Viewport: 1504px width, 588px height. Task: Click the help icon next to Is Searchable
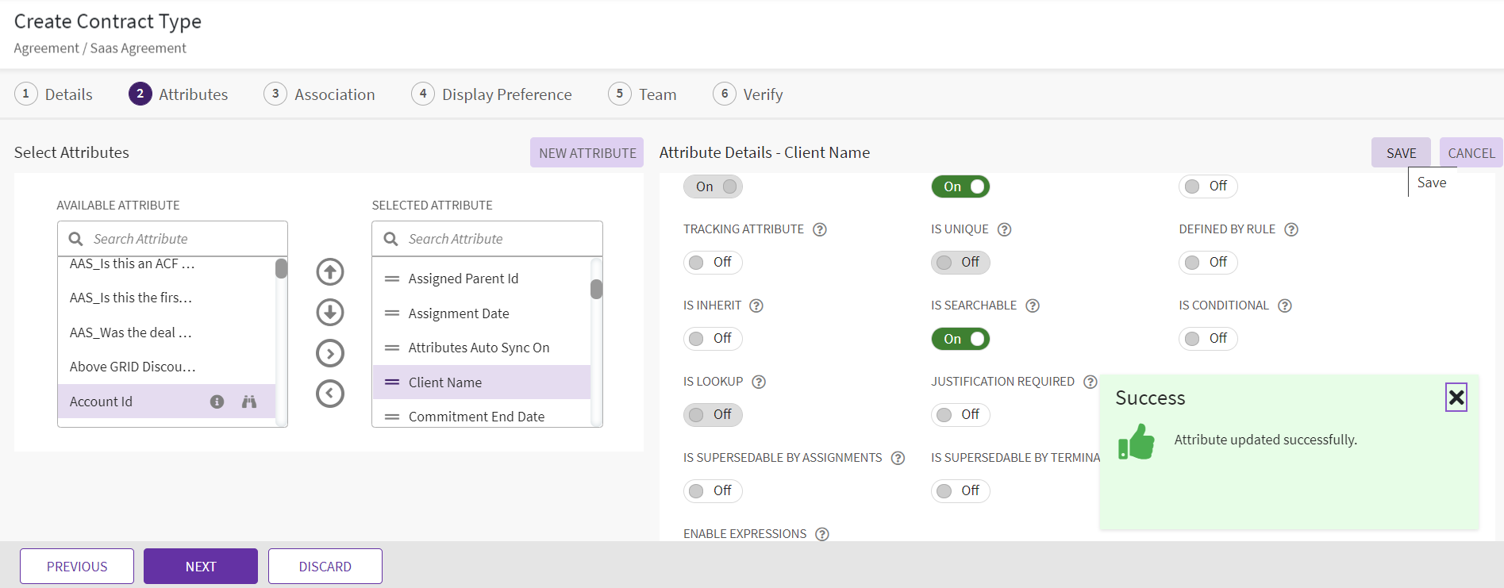click(1033, 306)
